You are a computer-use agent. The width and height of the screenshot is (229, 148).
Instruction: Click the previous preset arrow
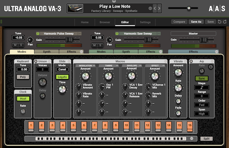click(x=155, y=9)
